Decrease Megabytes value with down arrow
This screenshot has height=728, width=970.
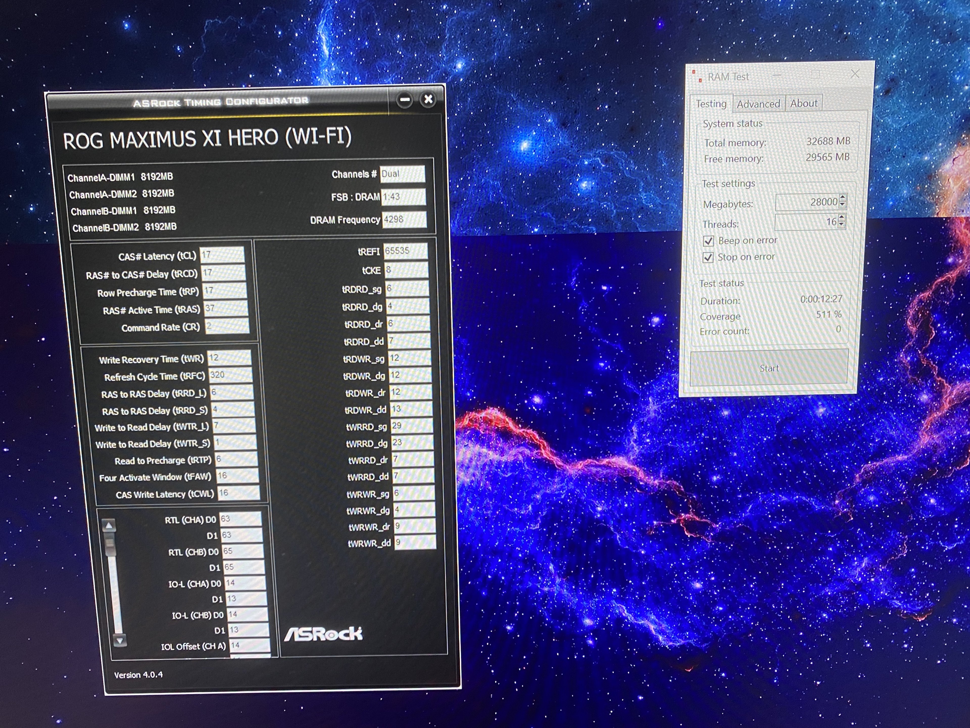[842, 205]
